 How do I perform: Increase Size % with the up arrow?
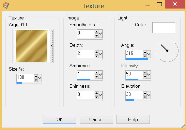coord(36,76)
